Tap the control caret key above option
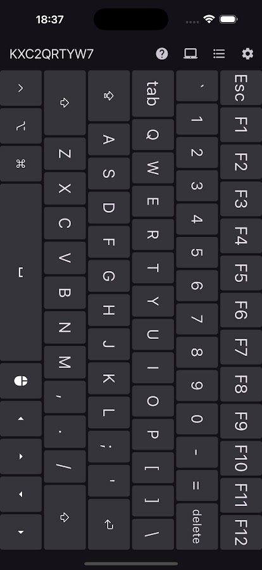 pyautogui.click(x=21, y=88)
